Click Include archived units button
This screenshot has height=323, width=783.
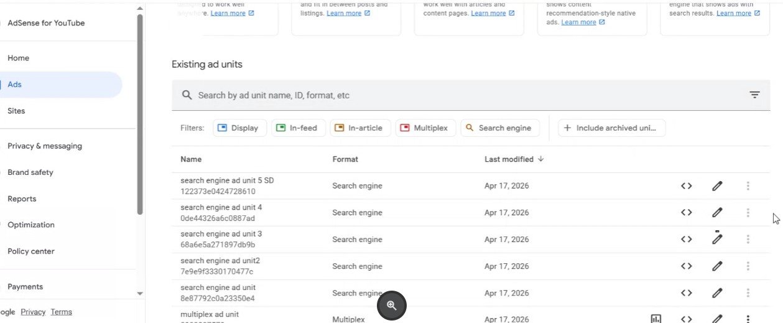tap(611, 128)
